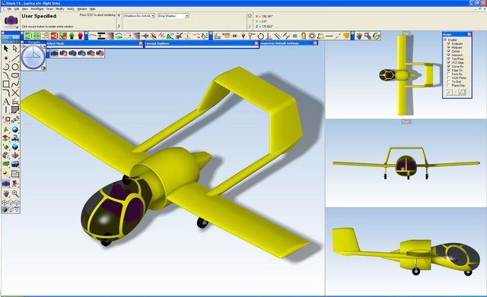Image resolution: width=487 pixels, height=297 pixels.
Task: Click the green figure icon in toolbar
Action: pos(72,36)
